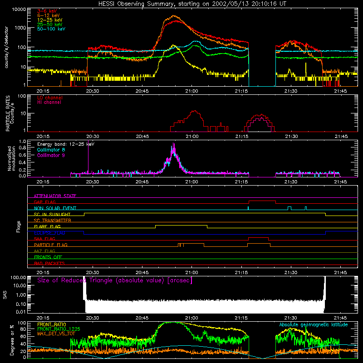This screenshot has height=363, width=363.
Task: Click the FRONTS_OFF flag label
Action: (48, 257)
